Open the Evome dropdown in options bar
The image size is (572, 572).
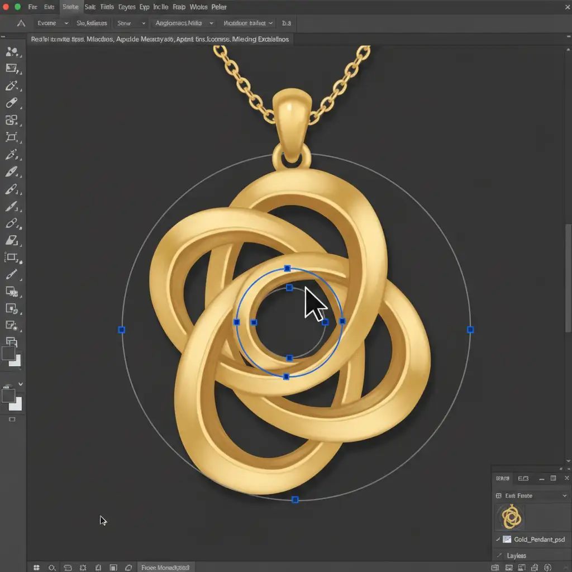53,23
